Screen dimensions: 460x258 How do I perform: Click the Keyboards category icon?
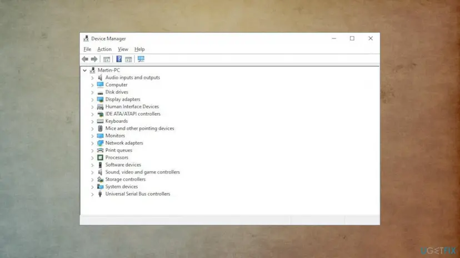coord(101,121)
